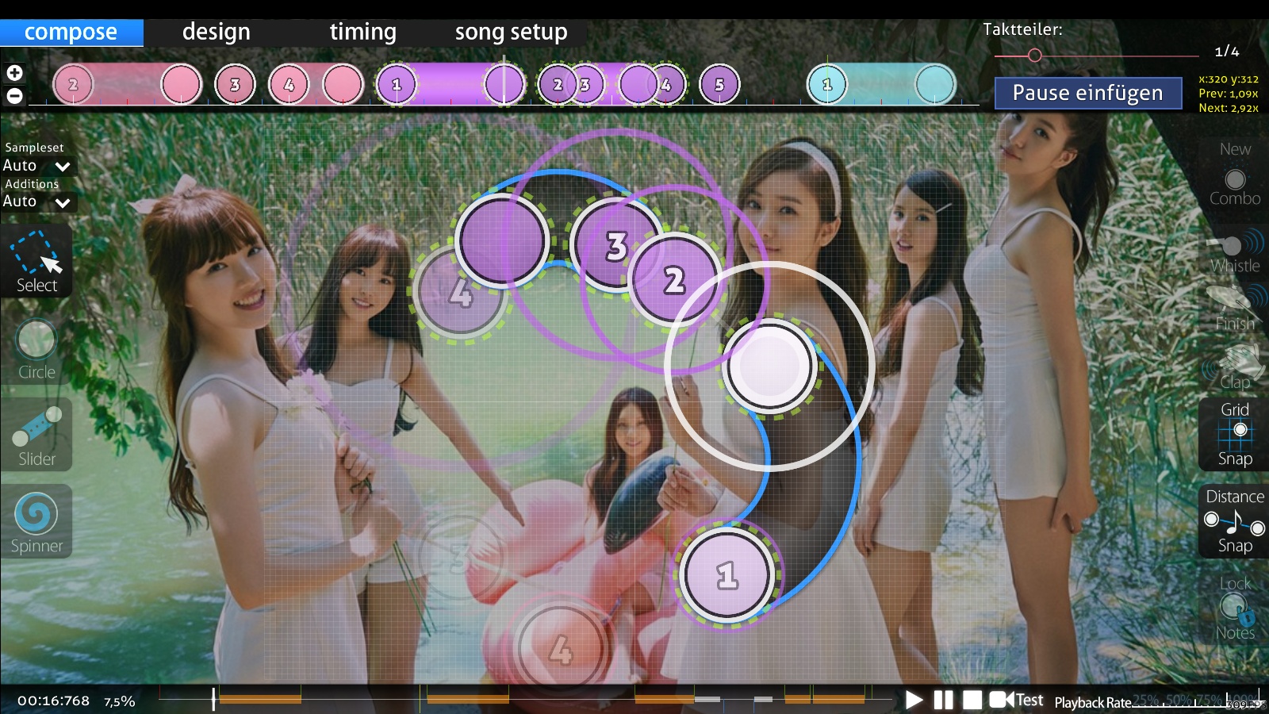Image resolution: width=1269 pixels, height=714 pixels.
Task: Toggle Distance Snap
Action: (x=1234, y=521)
